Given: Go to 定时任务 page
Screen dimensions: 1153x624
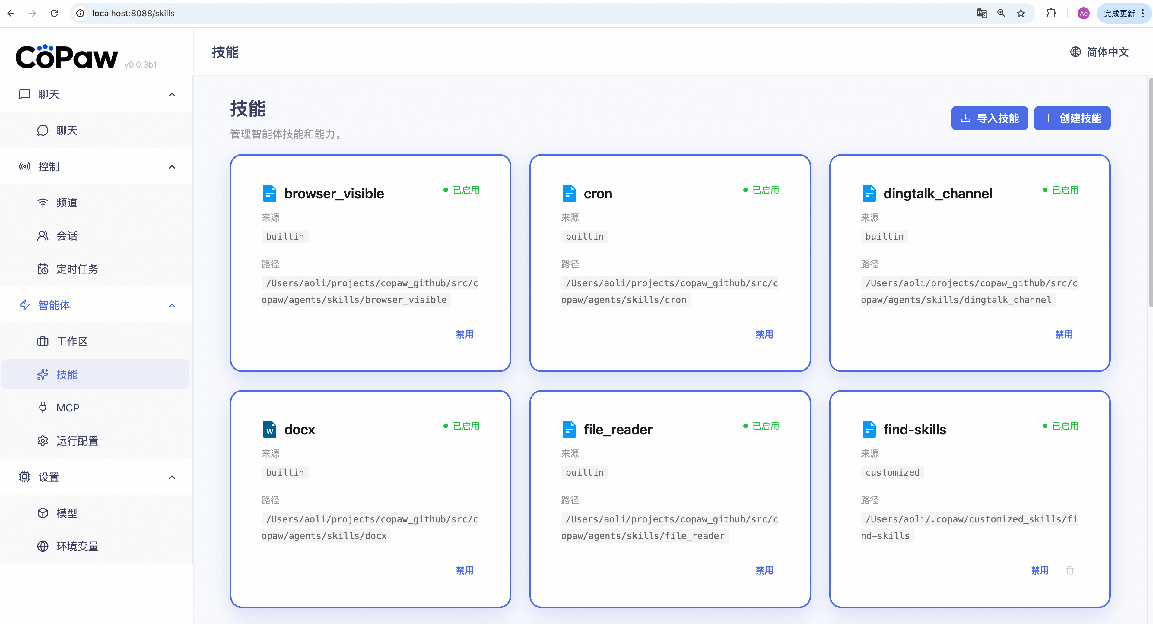Looking at the screenshot, I should (x=95, y=269).
